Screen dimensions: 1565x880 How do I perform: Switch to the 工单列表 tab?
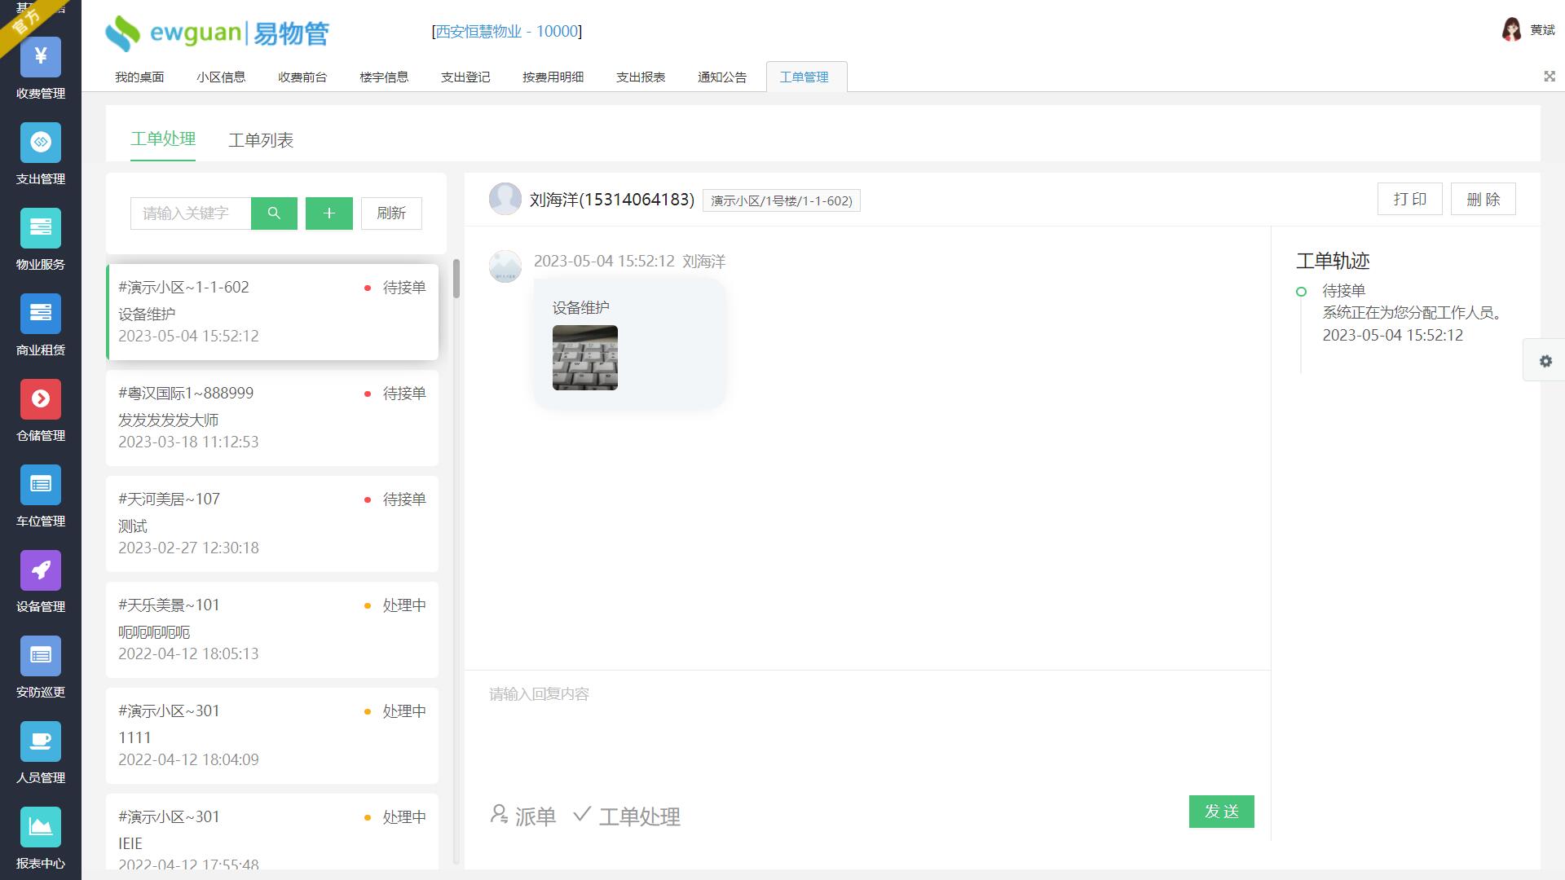[x=261, y=140]
